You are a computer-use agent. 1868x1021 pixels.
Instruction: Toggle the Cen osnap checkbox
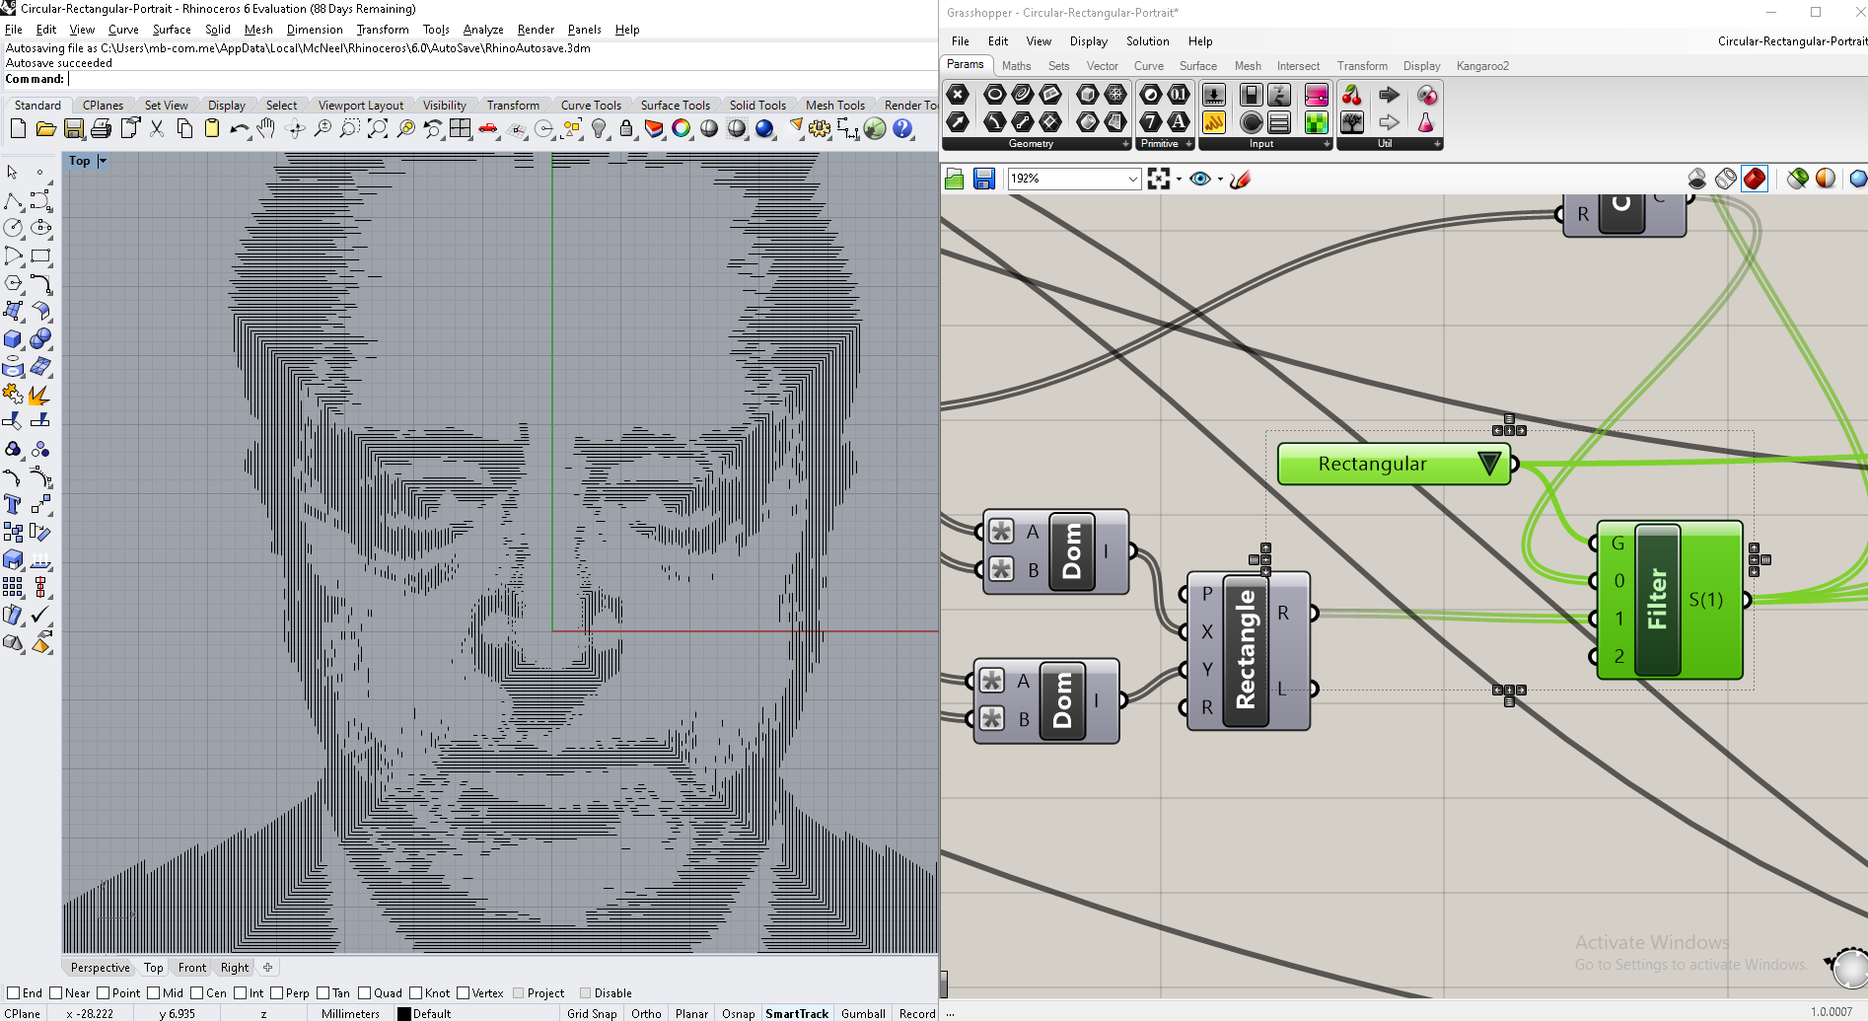click(197, 993)
